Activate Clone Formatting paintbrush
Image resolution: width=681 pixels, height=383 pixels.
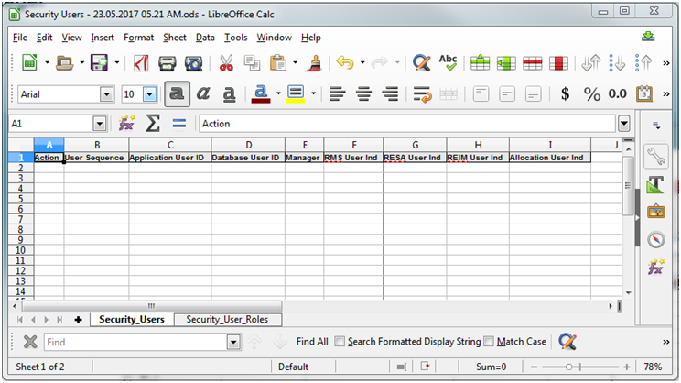pyautogui.click(x=314, y=63)
